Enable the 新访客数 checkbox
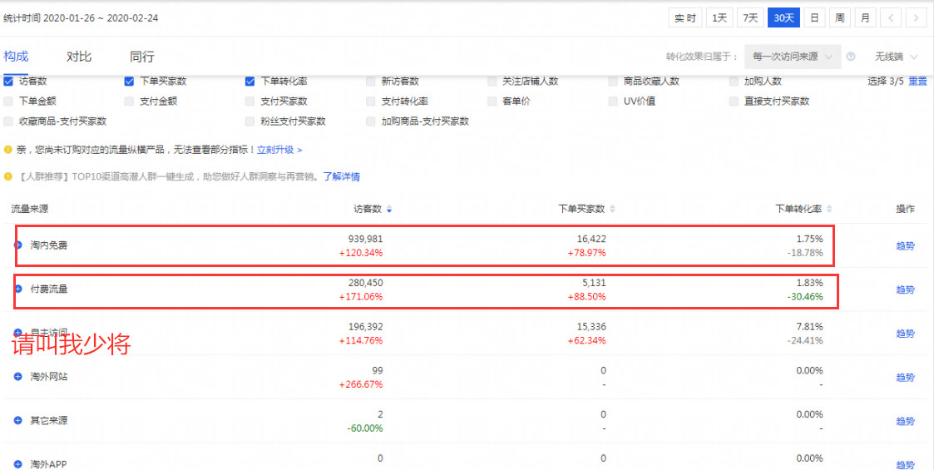The height and width of the screenshot is (470, 934). click(371, 82)
